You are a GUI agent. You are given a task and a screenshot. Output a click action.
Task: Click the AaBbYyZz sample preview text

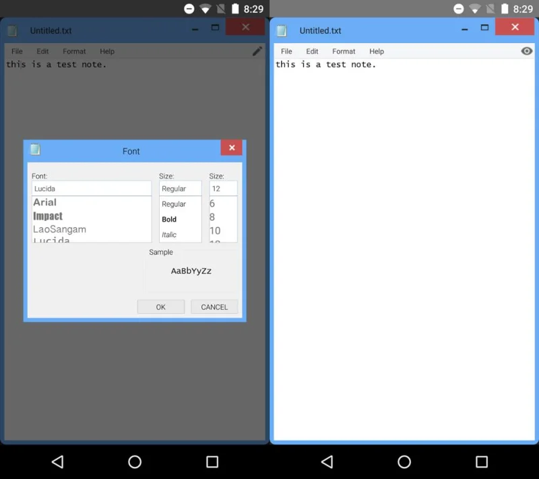[x=191, y=271]
